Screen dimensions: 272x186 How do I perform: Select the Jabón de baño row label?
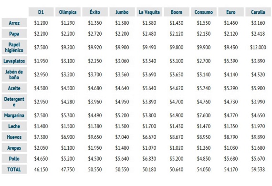(x=14, y=74)
